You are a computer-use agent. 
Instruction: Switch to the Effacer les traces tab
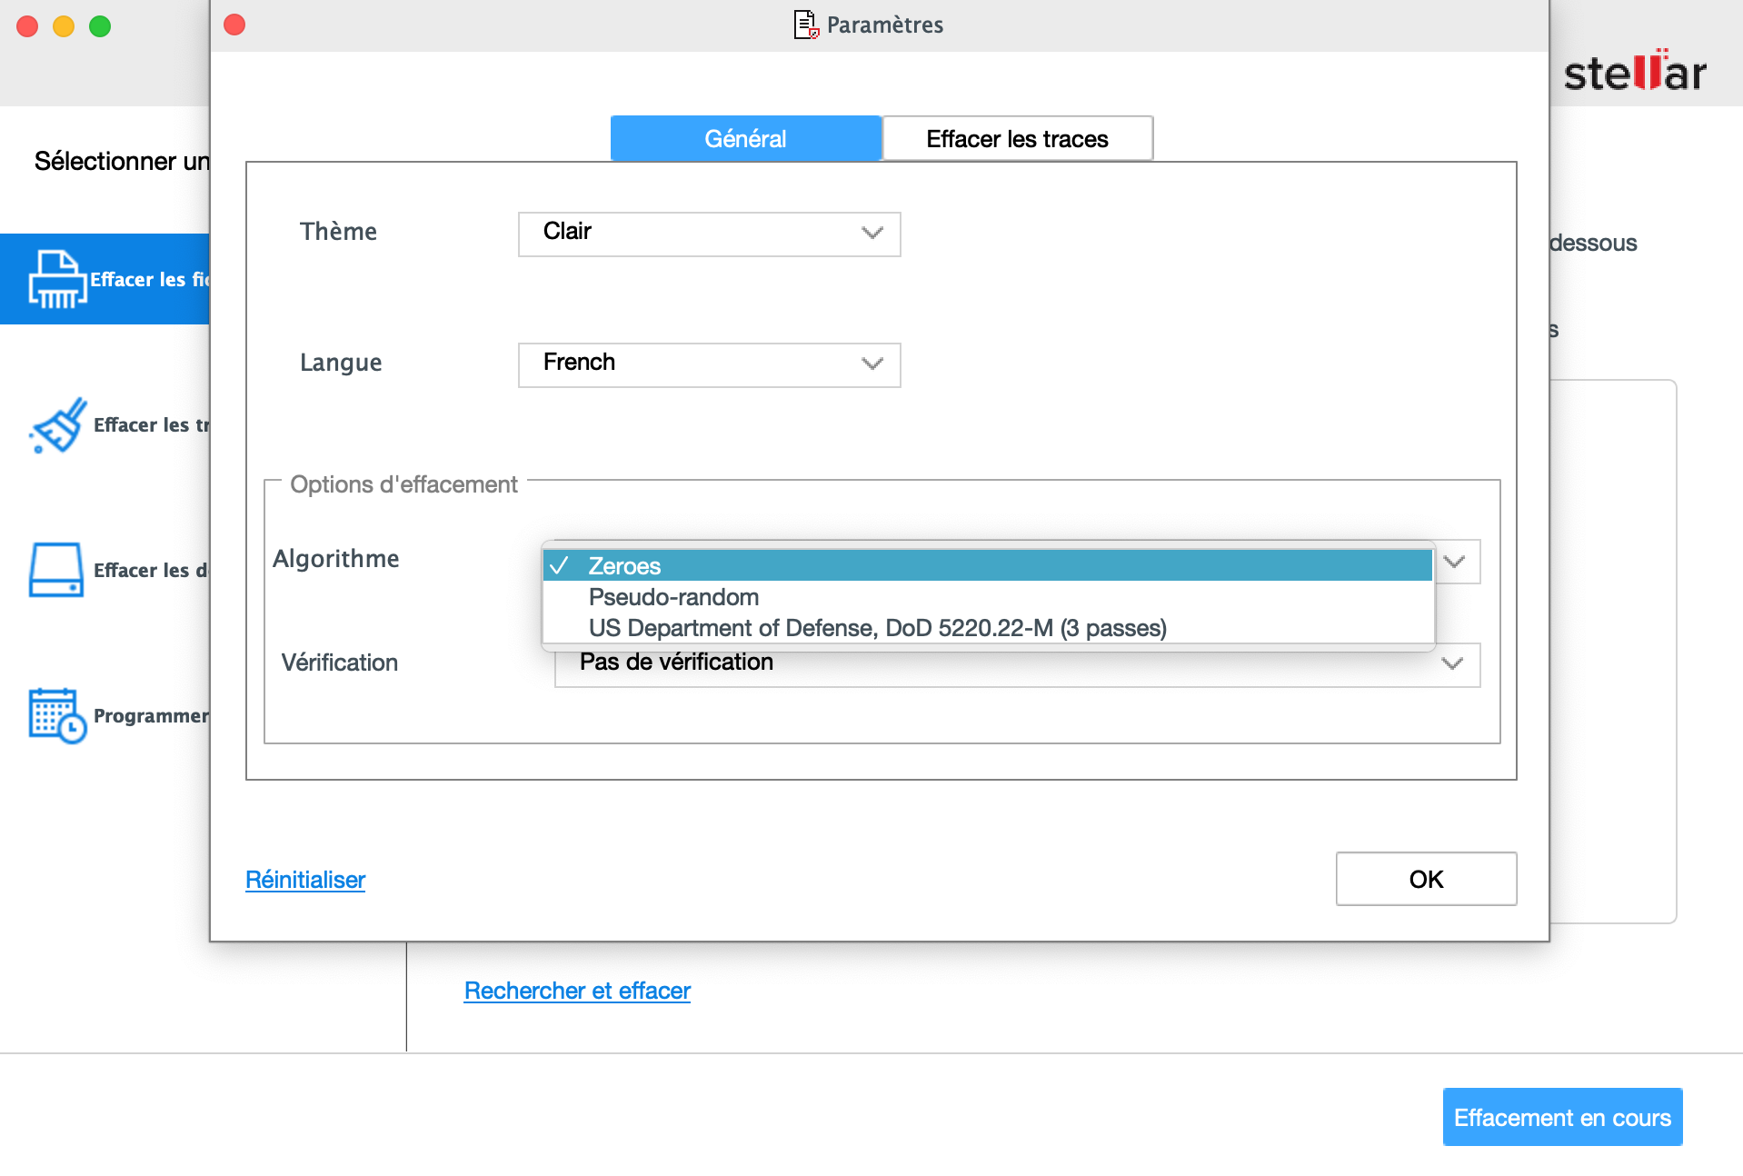click(1017, 138)
